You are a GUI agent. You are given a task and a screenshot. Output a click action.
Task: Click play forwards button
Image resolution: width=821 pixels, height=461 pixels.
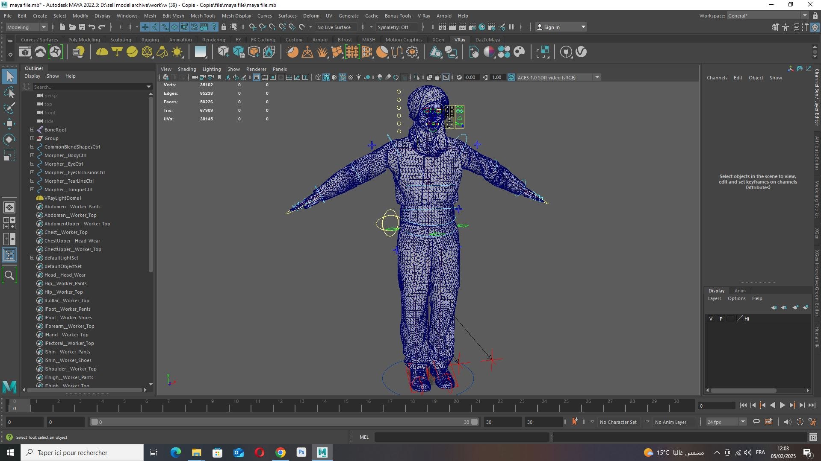point(783,406)
